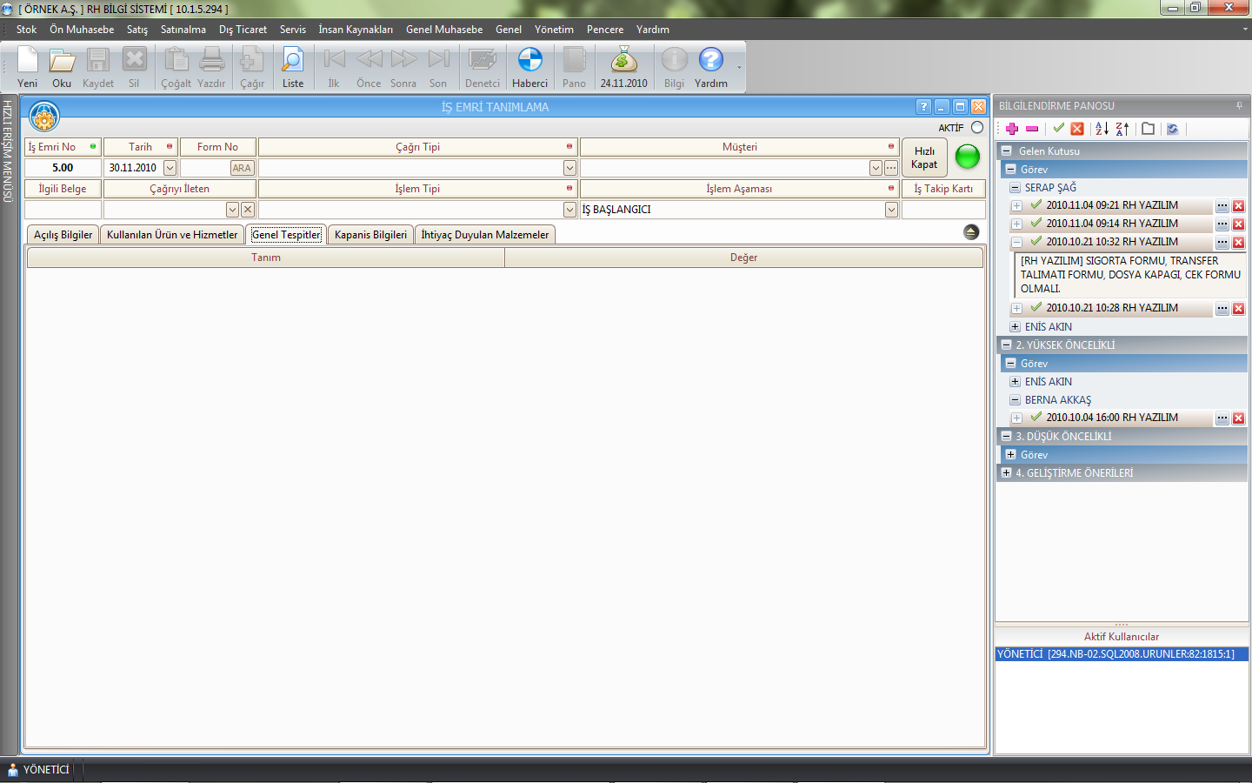This screenshot has width=1252, height=783.
Task: Switch to the Kapanis Bilgileri tab
Action: (x=370, y=235)
